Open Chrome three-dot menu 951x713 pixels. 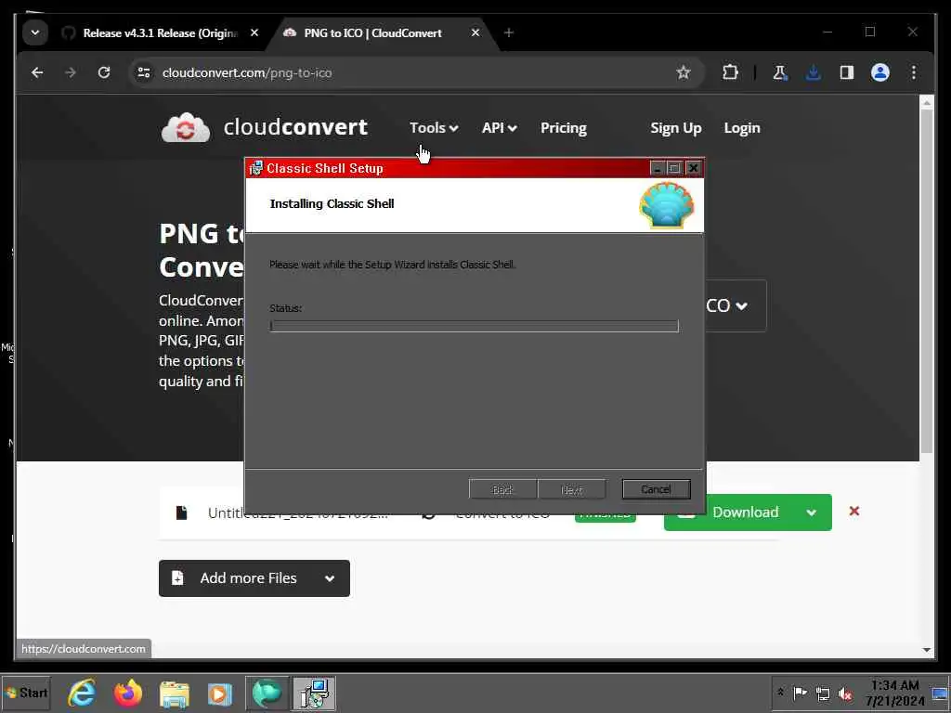[x=914, y=72]
